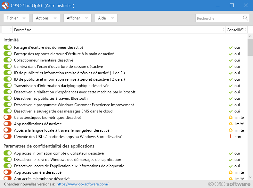Open the Fichier dropdown menu
253x188 pixels.
(x=16, y=18)
